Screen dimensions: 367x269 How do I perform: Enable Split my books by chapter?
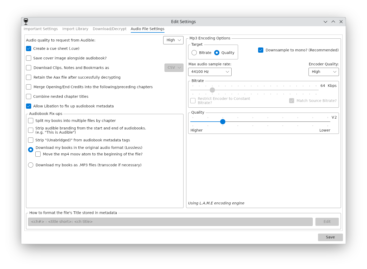(x=31, y=121)
